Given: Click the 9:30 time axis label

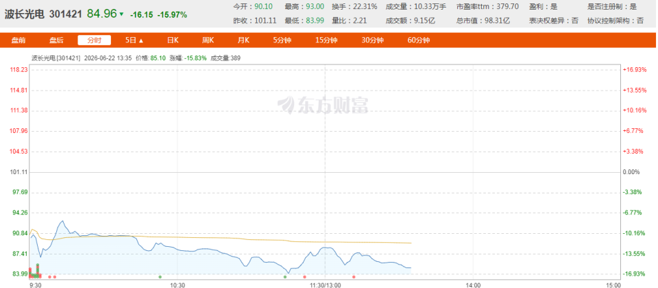Looking at the screenshot, I should [36, 285].
